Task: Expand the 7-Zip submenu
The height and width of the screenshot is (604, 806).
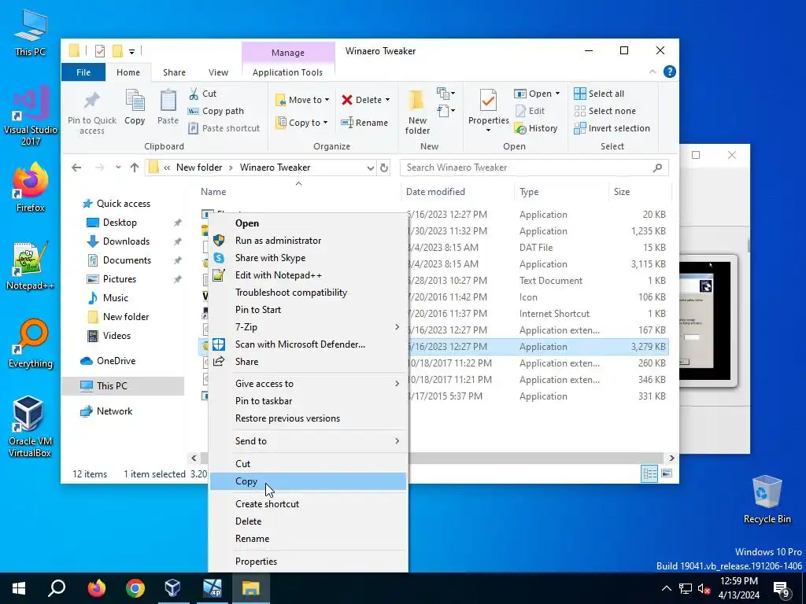Action: [308, 327]
